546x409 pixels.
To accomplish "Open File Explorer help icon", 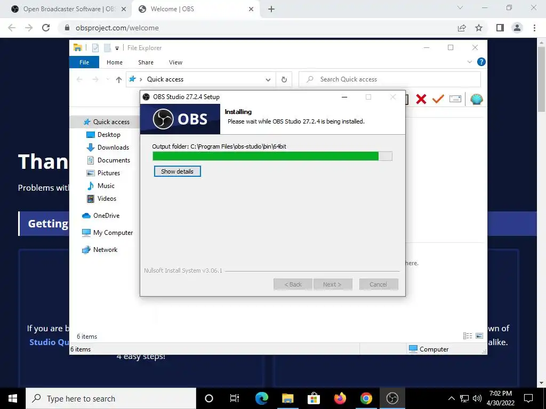I will pyautogui.click(x=481, y=62).
